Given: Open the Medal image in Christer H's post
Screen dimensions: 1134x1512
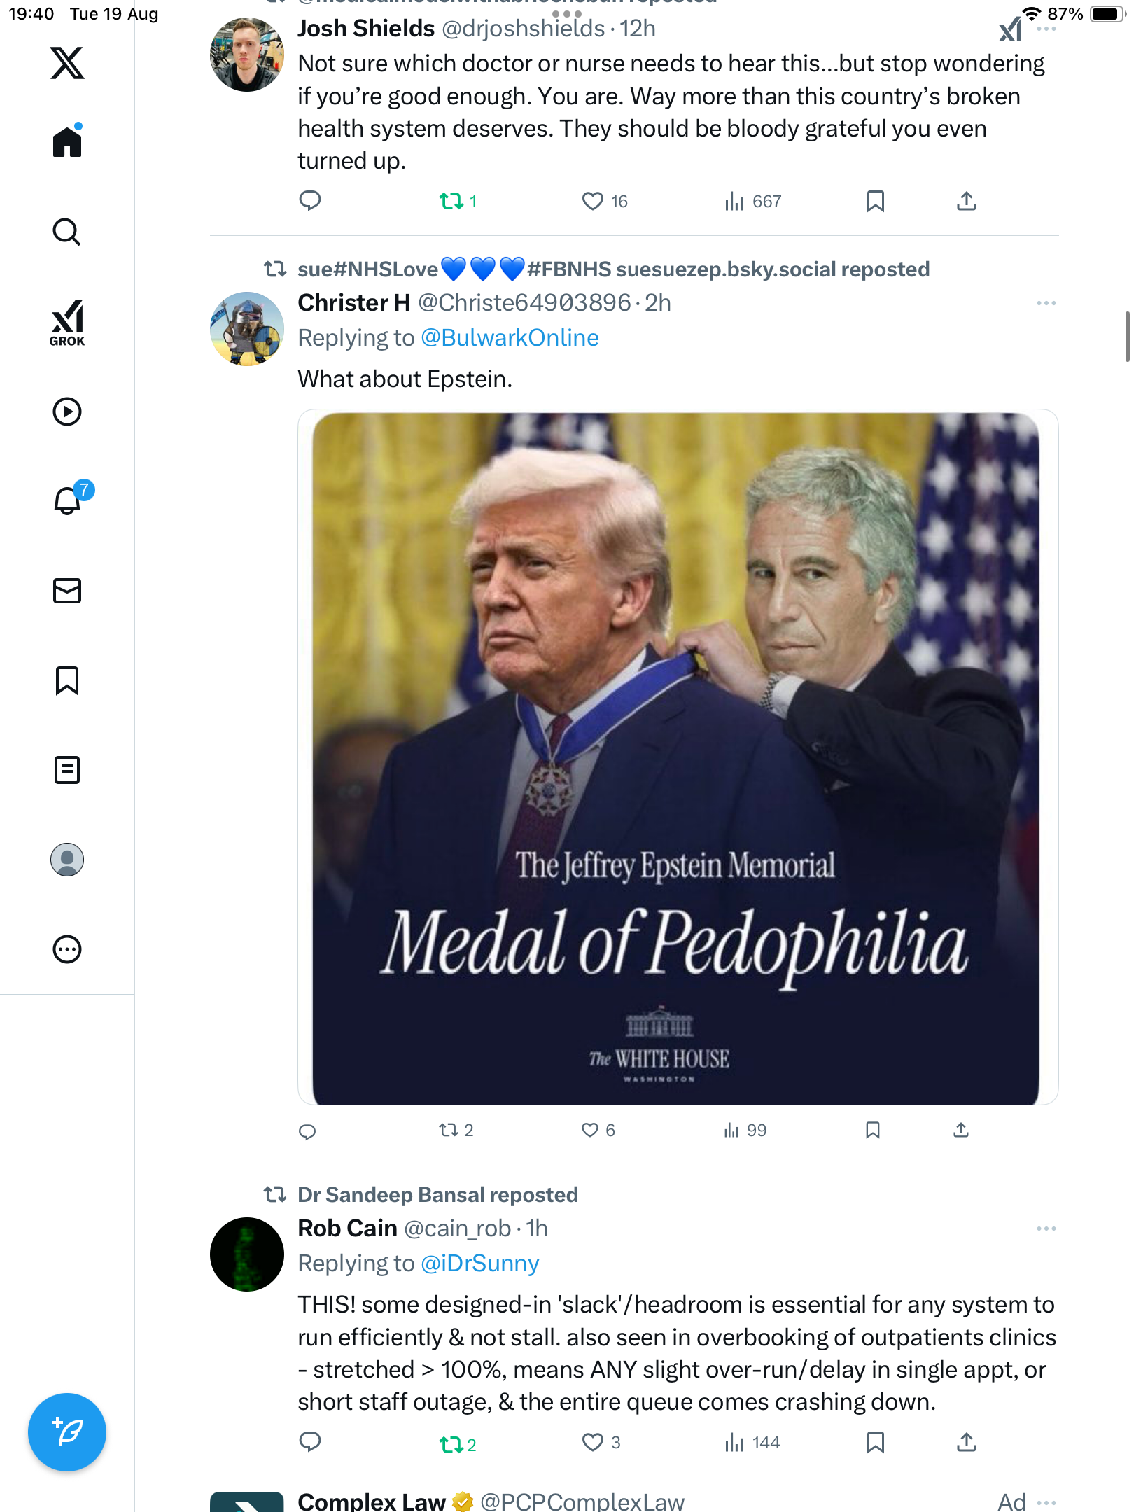Looking at the screenshot, I should point(676,757).
